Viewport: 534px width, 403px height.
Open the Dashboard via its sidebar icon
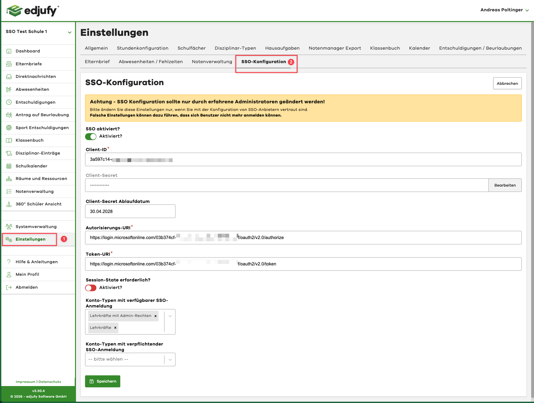[x=9, y=51]
